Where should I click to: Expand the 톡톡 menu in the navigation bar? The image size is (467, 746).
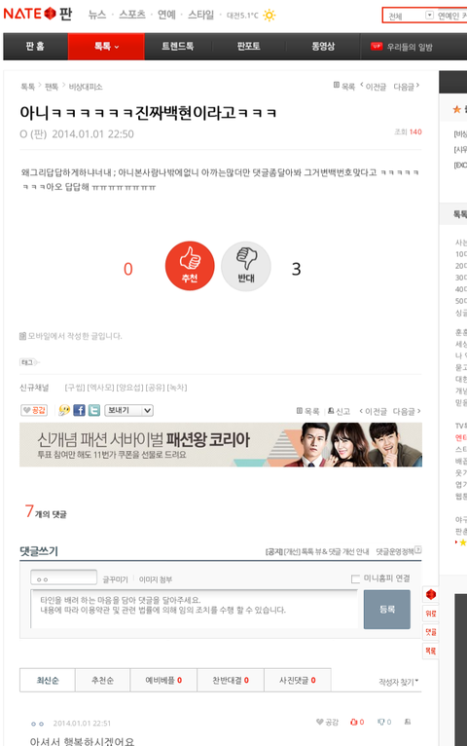106,47
